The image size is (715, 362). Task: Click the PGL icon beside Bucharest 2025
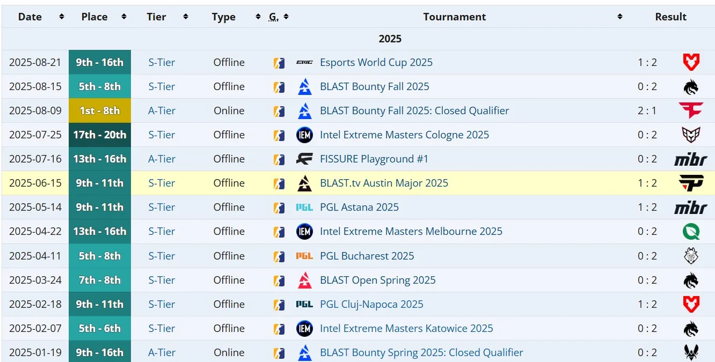(304, 256)
